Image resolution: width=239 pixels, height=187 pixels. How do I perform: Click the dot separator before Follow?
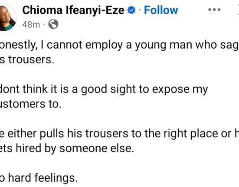[x=140, y=10]
